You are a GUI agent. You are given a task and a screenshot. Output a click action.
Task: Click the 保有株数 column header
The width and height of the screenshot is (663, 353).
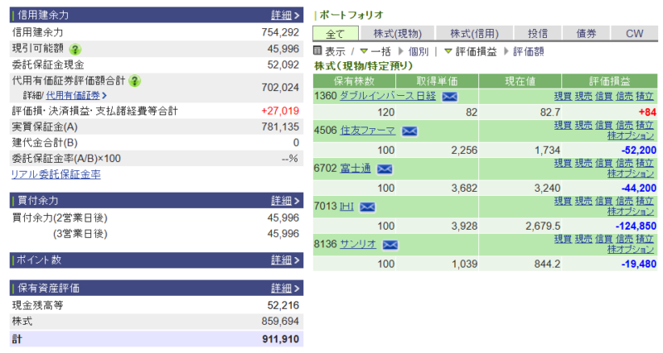click(x=355, y=81)
